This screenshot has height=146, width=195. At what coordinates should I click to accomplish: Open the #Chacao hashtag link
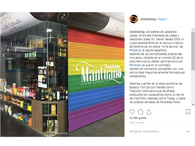coord(135,65)
